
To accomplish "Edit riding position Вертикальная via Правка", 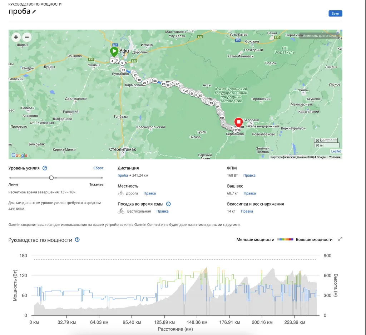I will coord(162,211).
